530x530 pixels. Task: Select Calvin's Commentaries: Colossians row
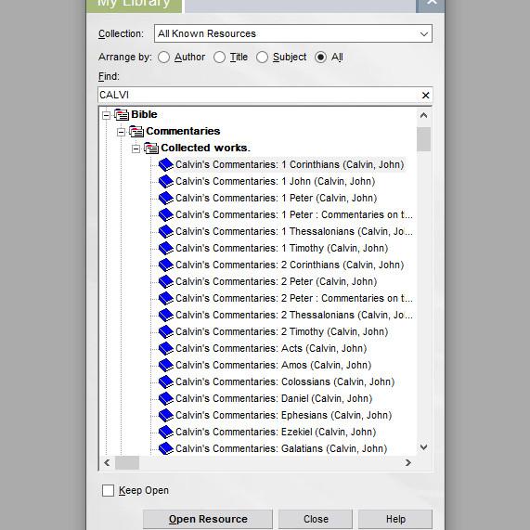pyautogui.click(x=285, y=381)
